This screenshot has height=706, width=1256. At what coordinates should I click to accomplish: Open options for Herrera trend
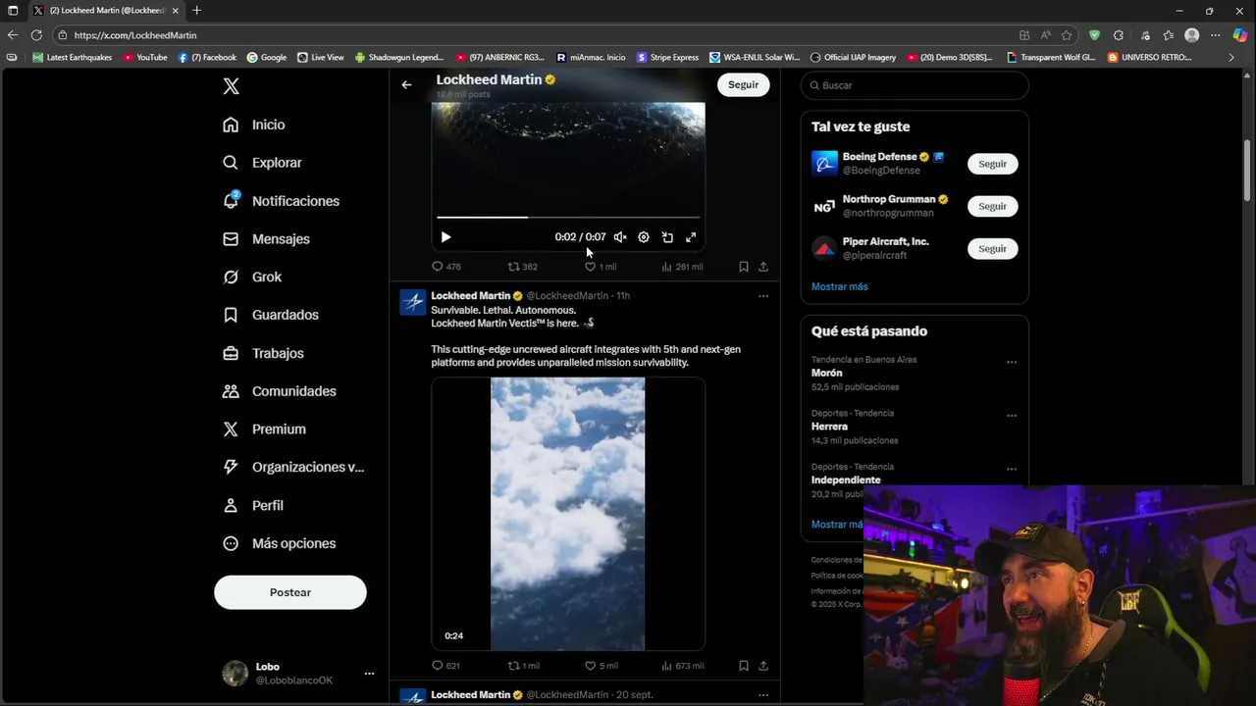coord(1012,415)
